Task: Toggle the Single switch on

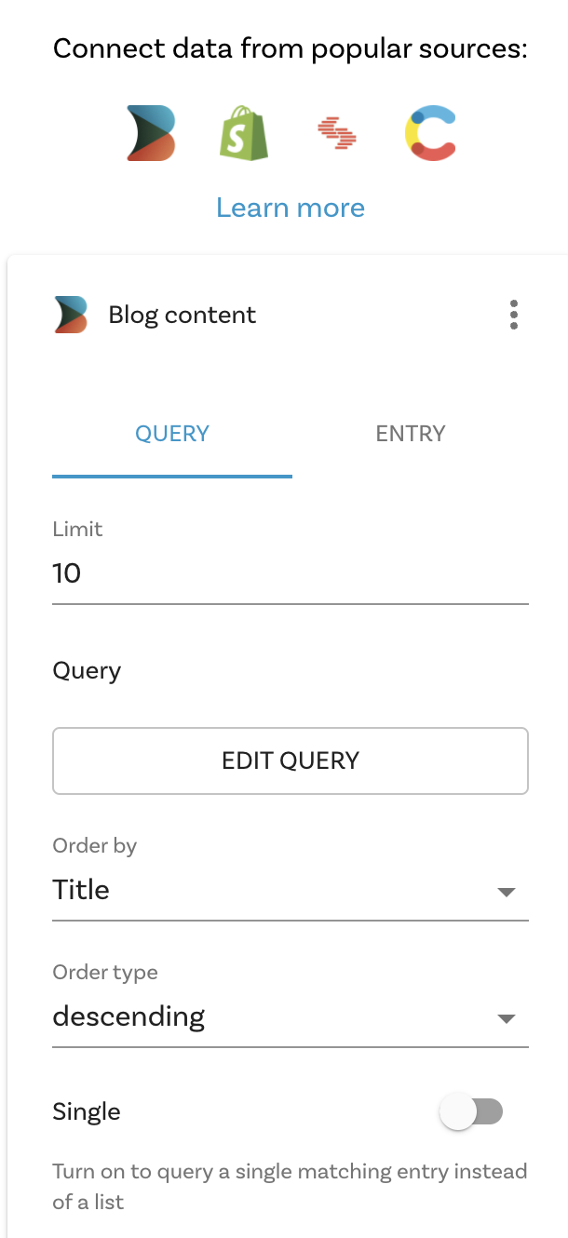Action: point(471,1111)
